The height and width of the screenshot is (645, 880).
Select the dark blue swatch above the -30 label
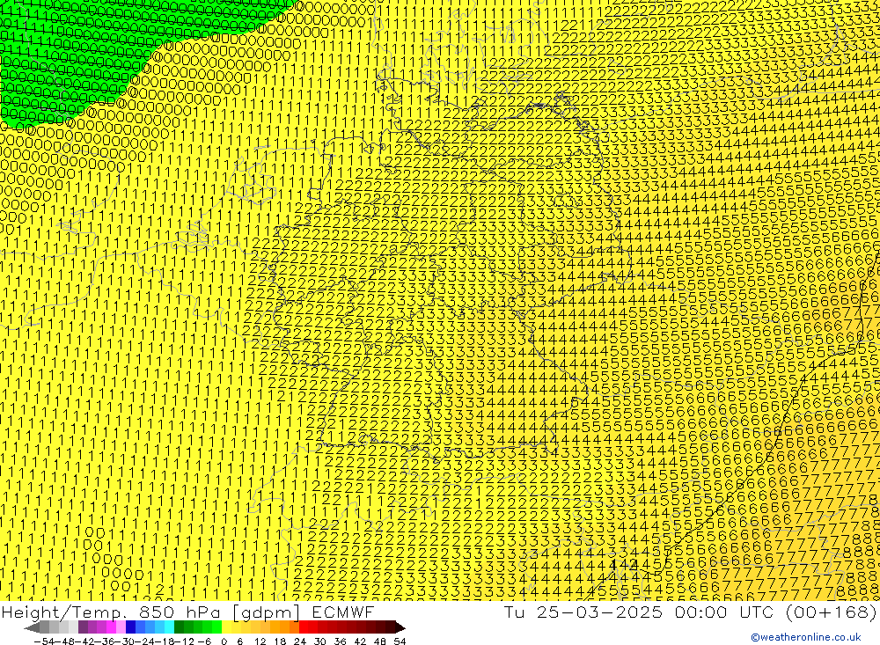[x=130, y=628]
